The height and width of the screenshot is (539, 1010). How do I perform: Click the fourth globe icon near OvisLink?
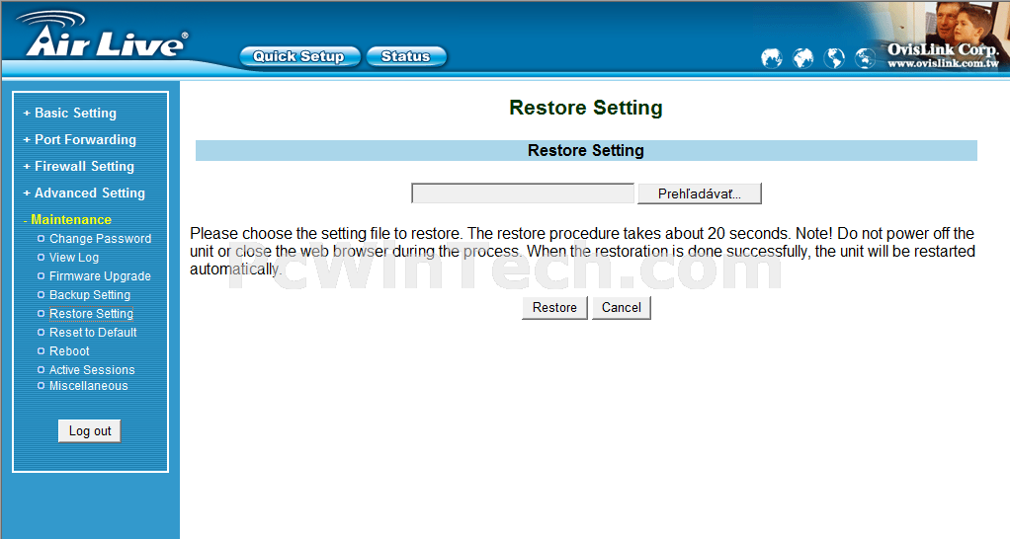[865, 58]
